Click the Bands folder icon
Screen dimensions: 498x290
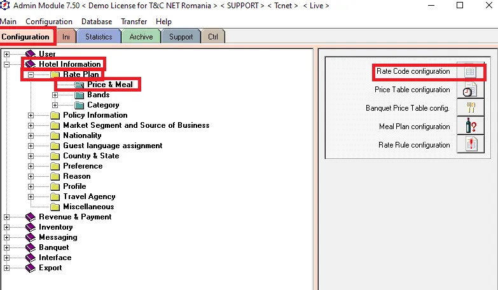click(x=79, y=95)
